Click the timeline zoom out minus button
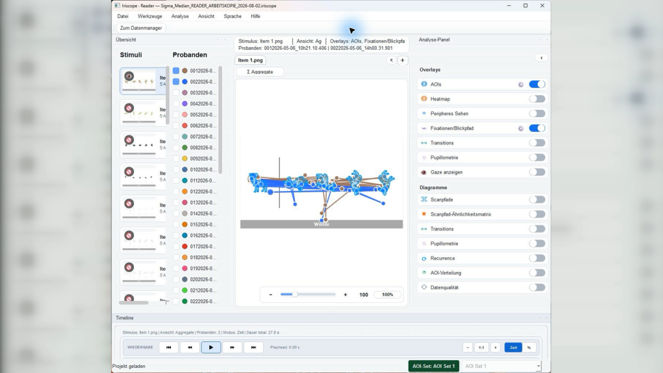The image size is (663, 373). pos(467,348)
